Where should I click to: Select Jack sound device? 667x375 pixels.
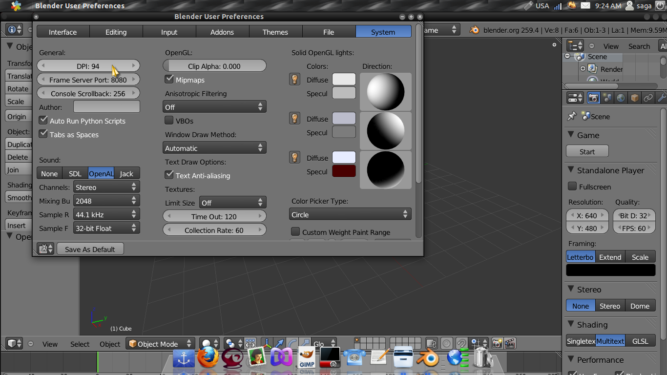point(127,173)
